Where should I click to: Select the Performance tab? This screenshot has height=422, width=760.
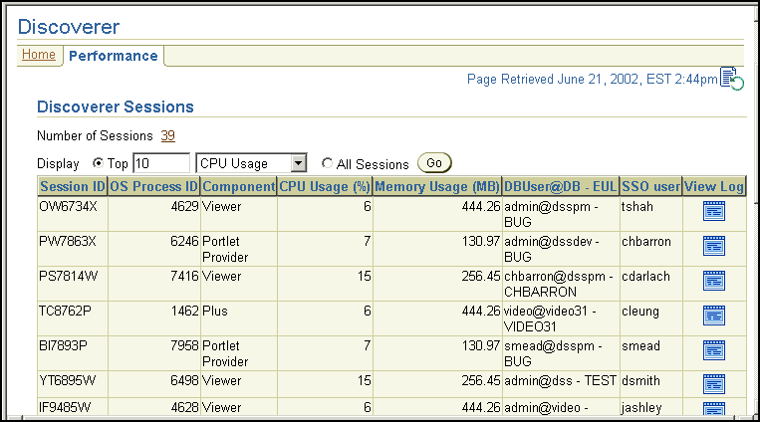[x=114, y=56]
